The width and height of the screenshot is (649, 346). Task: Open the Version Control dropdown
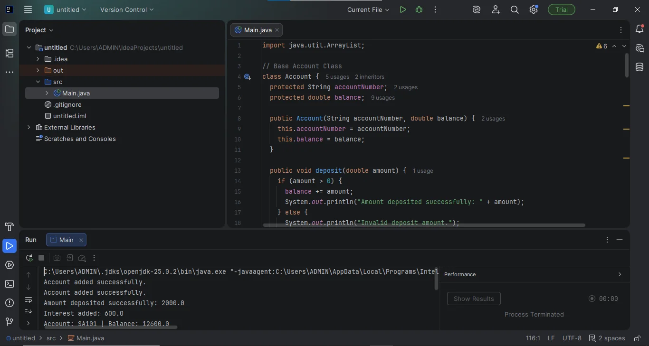(127, 9)
